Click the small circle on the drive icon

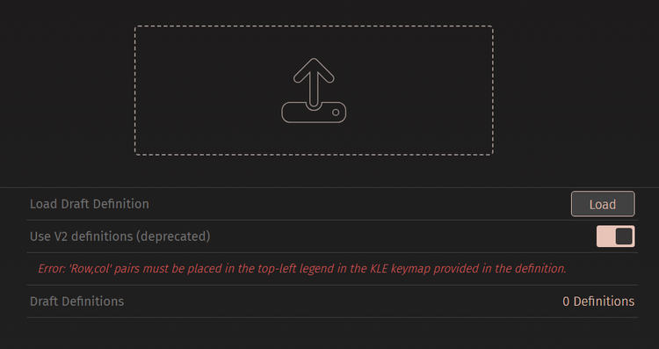pyautogui.click(x=336, y=113)
